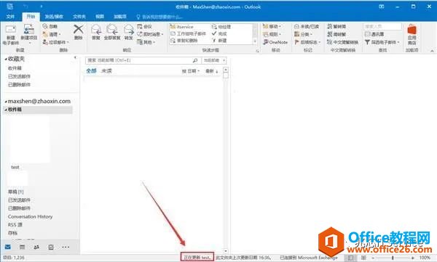Click the New Email envelope icon
Screen dimensions: 437x262
(11, 30)
